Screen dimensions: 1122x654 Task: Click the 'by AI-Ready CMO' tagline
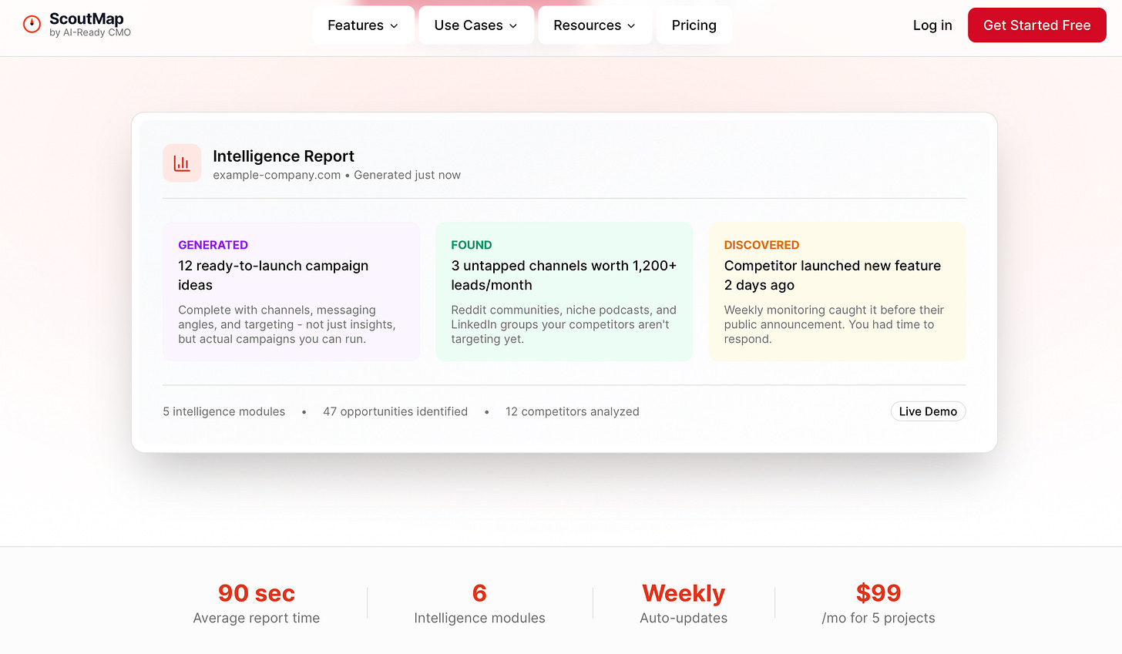(x=90, y=33)
